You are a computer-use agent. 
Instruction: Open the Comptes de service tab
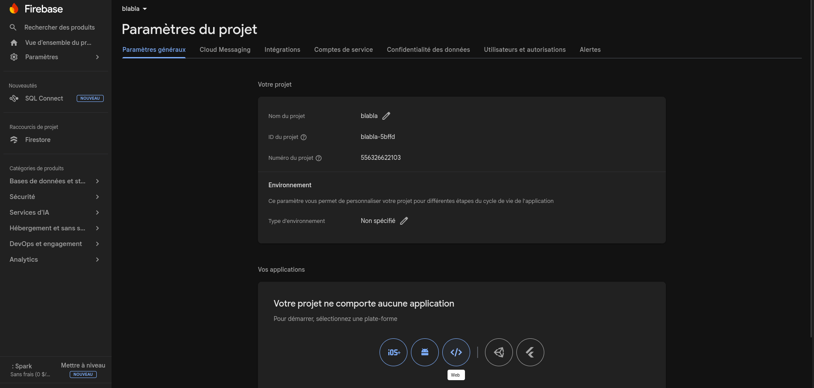click(x=343, y=50)
